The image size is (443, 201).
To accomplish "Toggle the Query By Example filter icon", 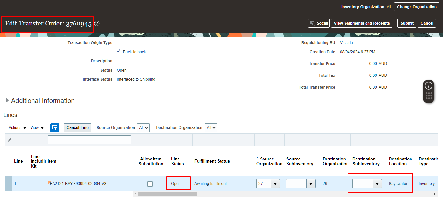I will coord(55,127).
